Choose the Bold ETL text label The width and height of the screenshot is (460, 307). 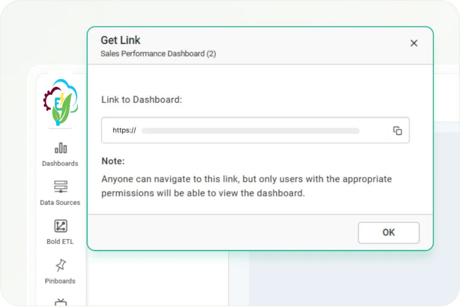[x=60, y=242]
